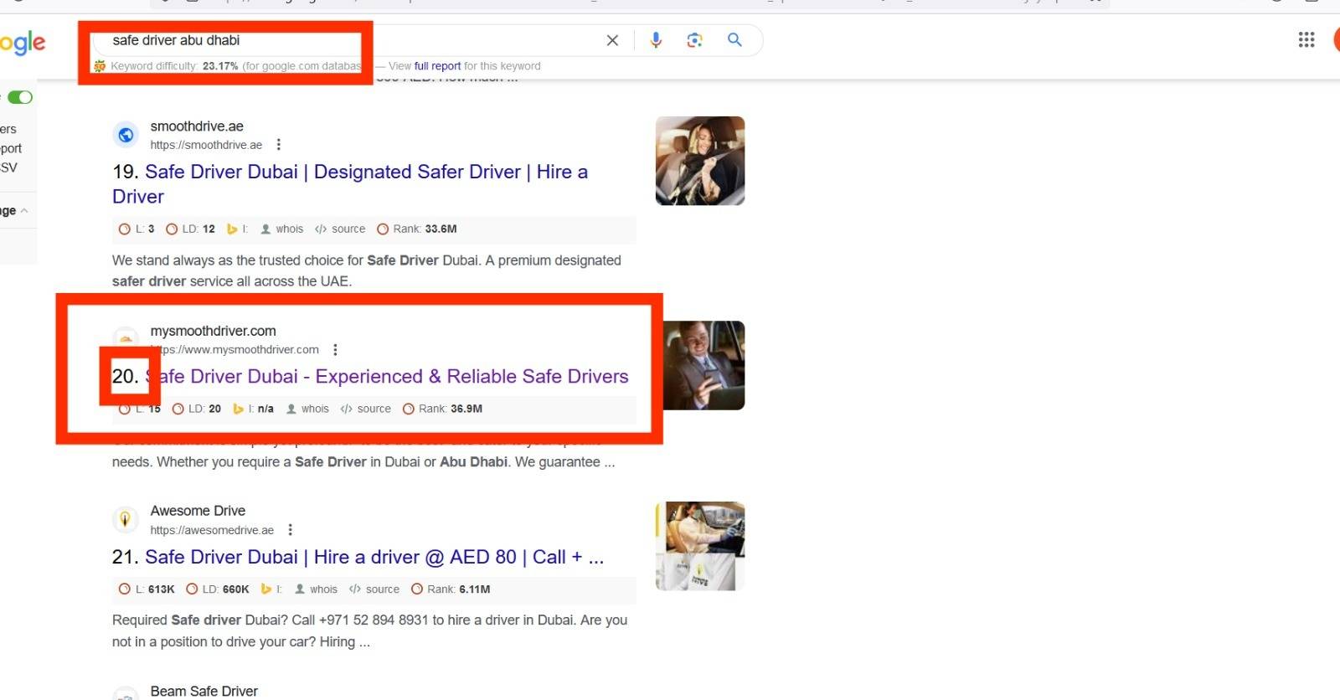Screen dimensions: 1340x700
Task: Open Google Lens image search
Action: pos(694,40)
